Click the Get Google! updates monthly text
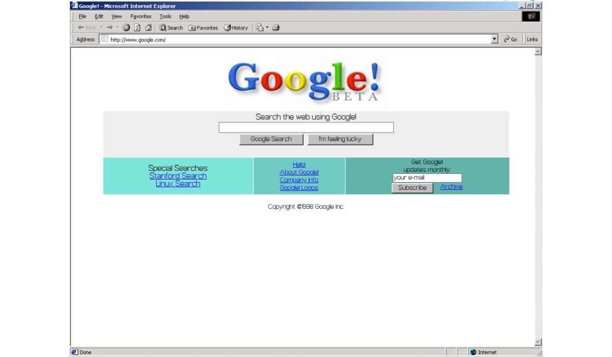 click(x=427, y=166)
